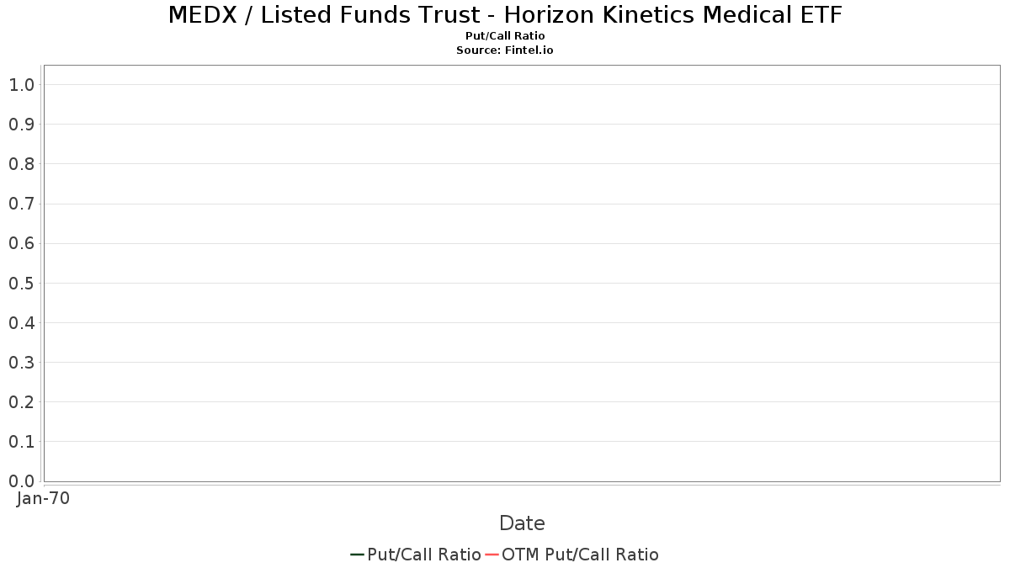Click the 0.3 y-axis label

(21, 362)
